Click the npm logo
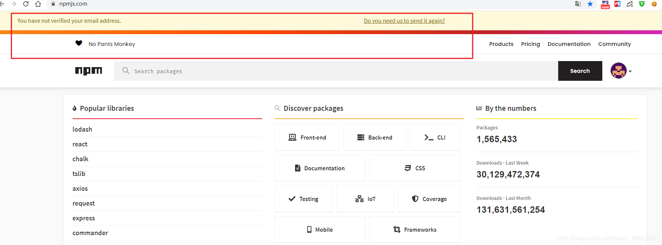 point(89,71)
